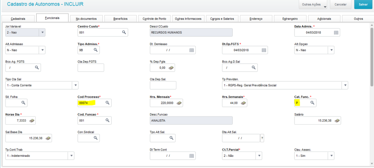This screenshot has width=374, height=168.
Task: Open Controle de Ponto tab
Action: point(155,19)
